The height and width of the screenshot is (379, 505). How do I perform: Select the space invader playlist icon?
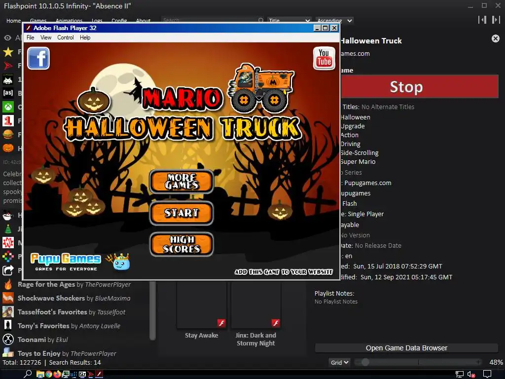pos(8,79)
